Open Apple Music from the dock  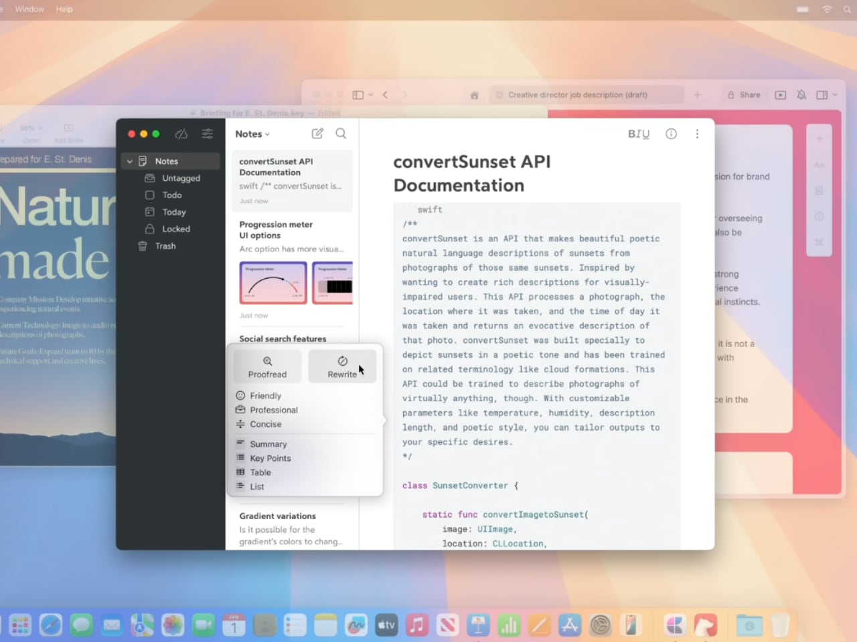(x=416, y=625)
